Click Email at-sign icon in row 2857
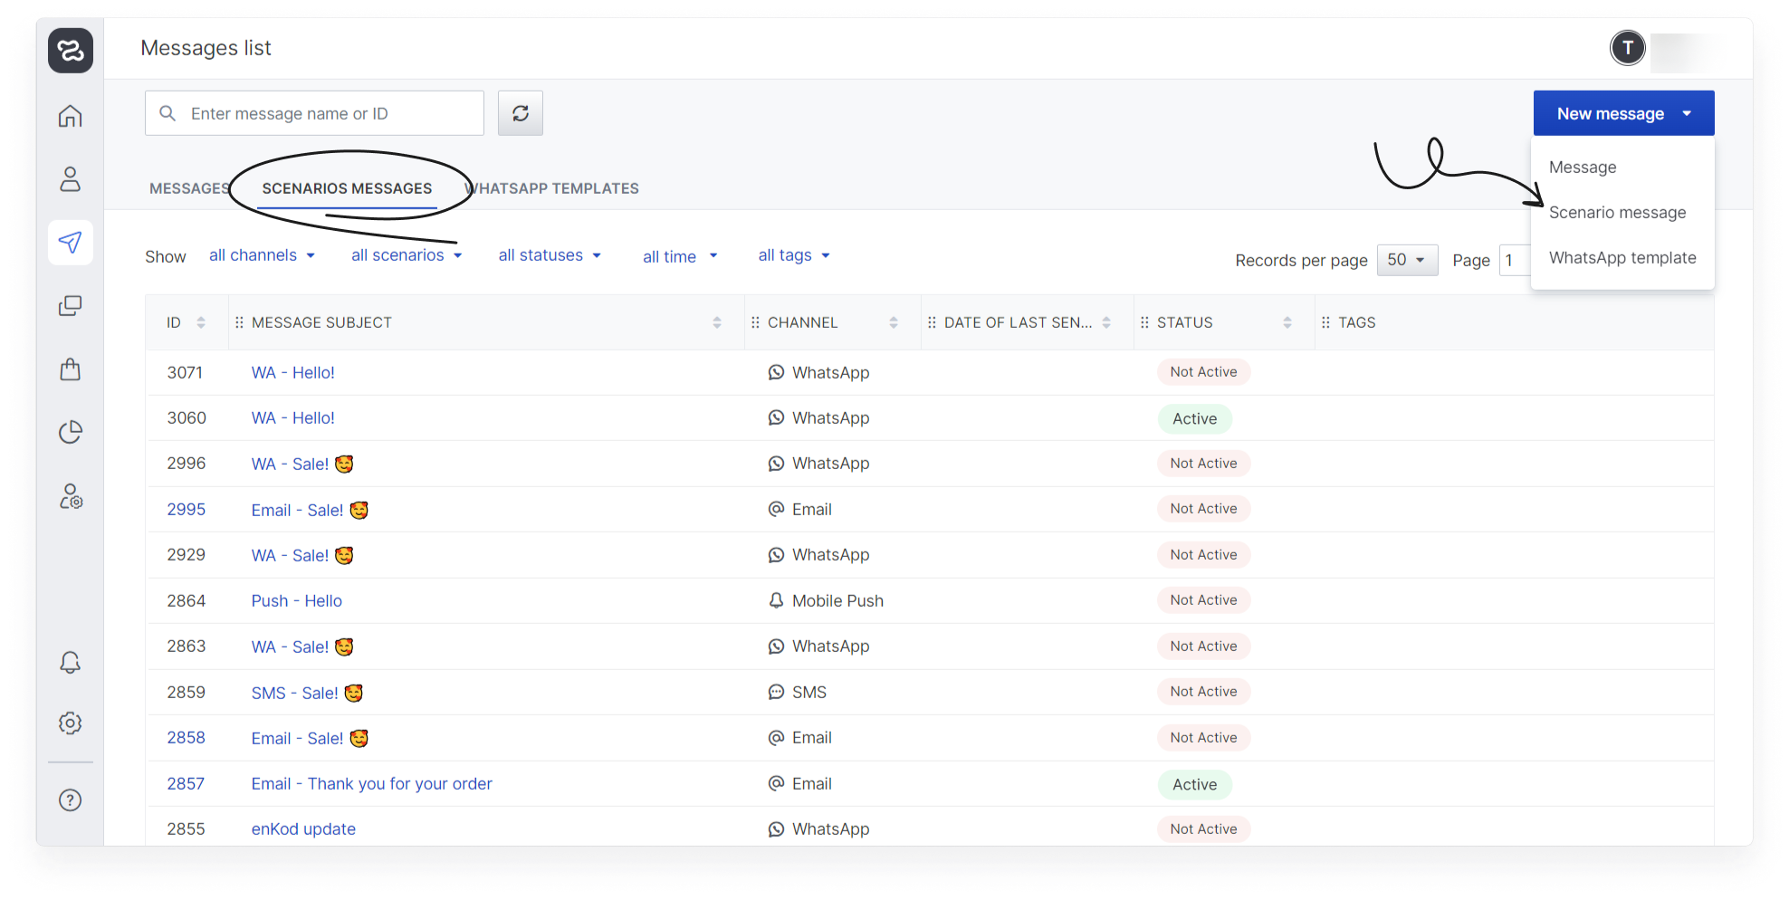The height and width of the screenshot is (900, 1789). click(776, 783)
